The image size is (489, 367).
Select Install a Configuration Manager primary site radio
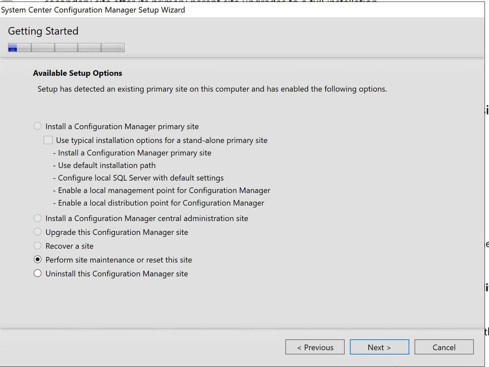[37, 126]
